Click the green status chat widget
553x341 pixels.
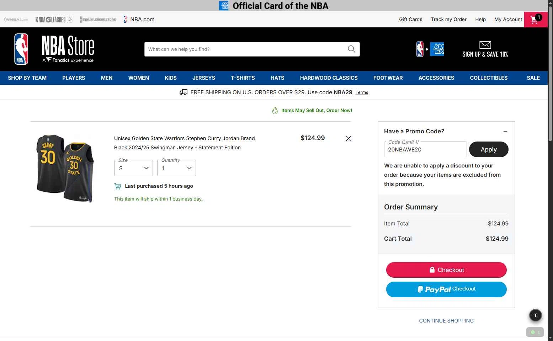point(535,332)
